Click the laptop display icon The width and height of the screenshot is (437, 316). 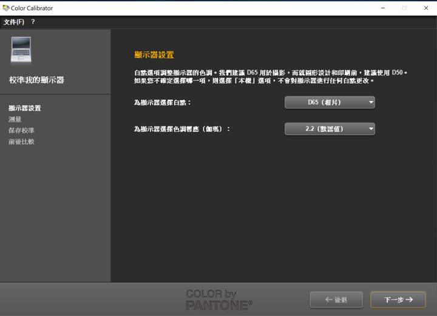21,50
